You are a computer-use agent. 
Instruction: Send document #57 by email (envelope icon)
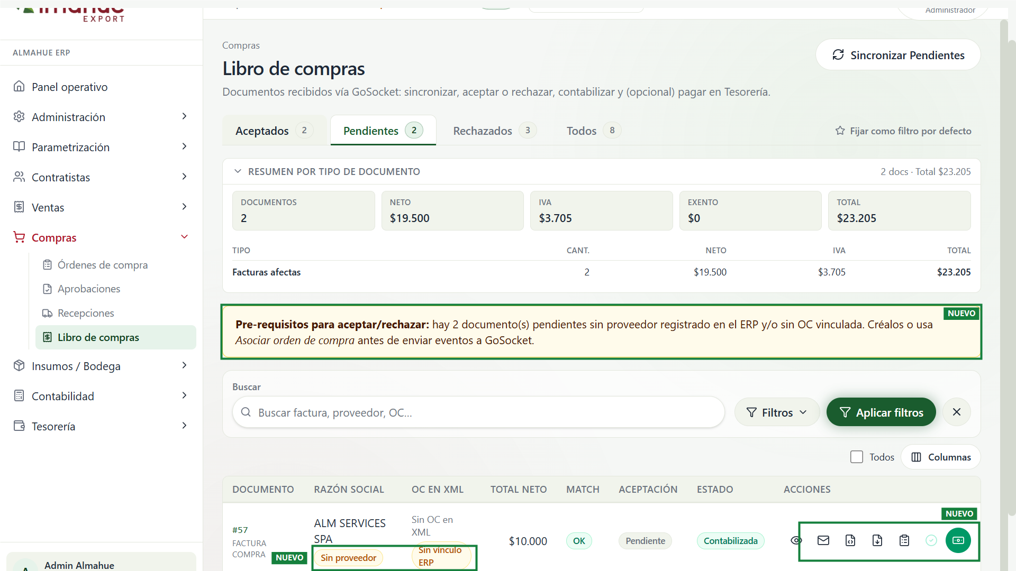point(823,540)
